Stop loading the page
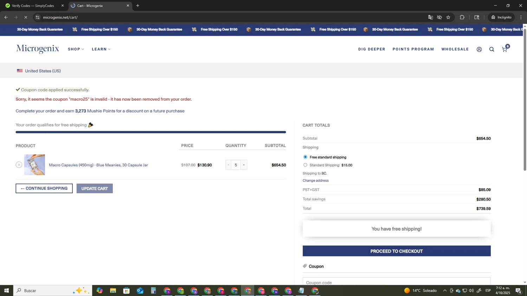The image size is (527, 296). tap(26, 17)
